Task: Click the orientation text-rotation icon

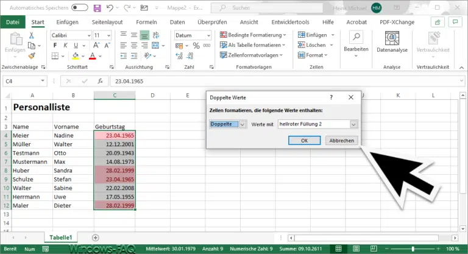Action: point(147,56)
